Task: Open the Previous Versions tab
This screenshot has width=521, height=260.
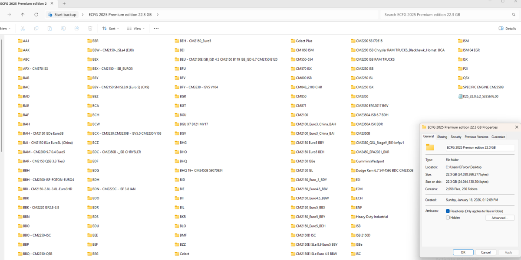Action: (x=476, y=136)
